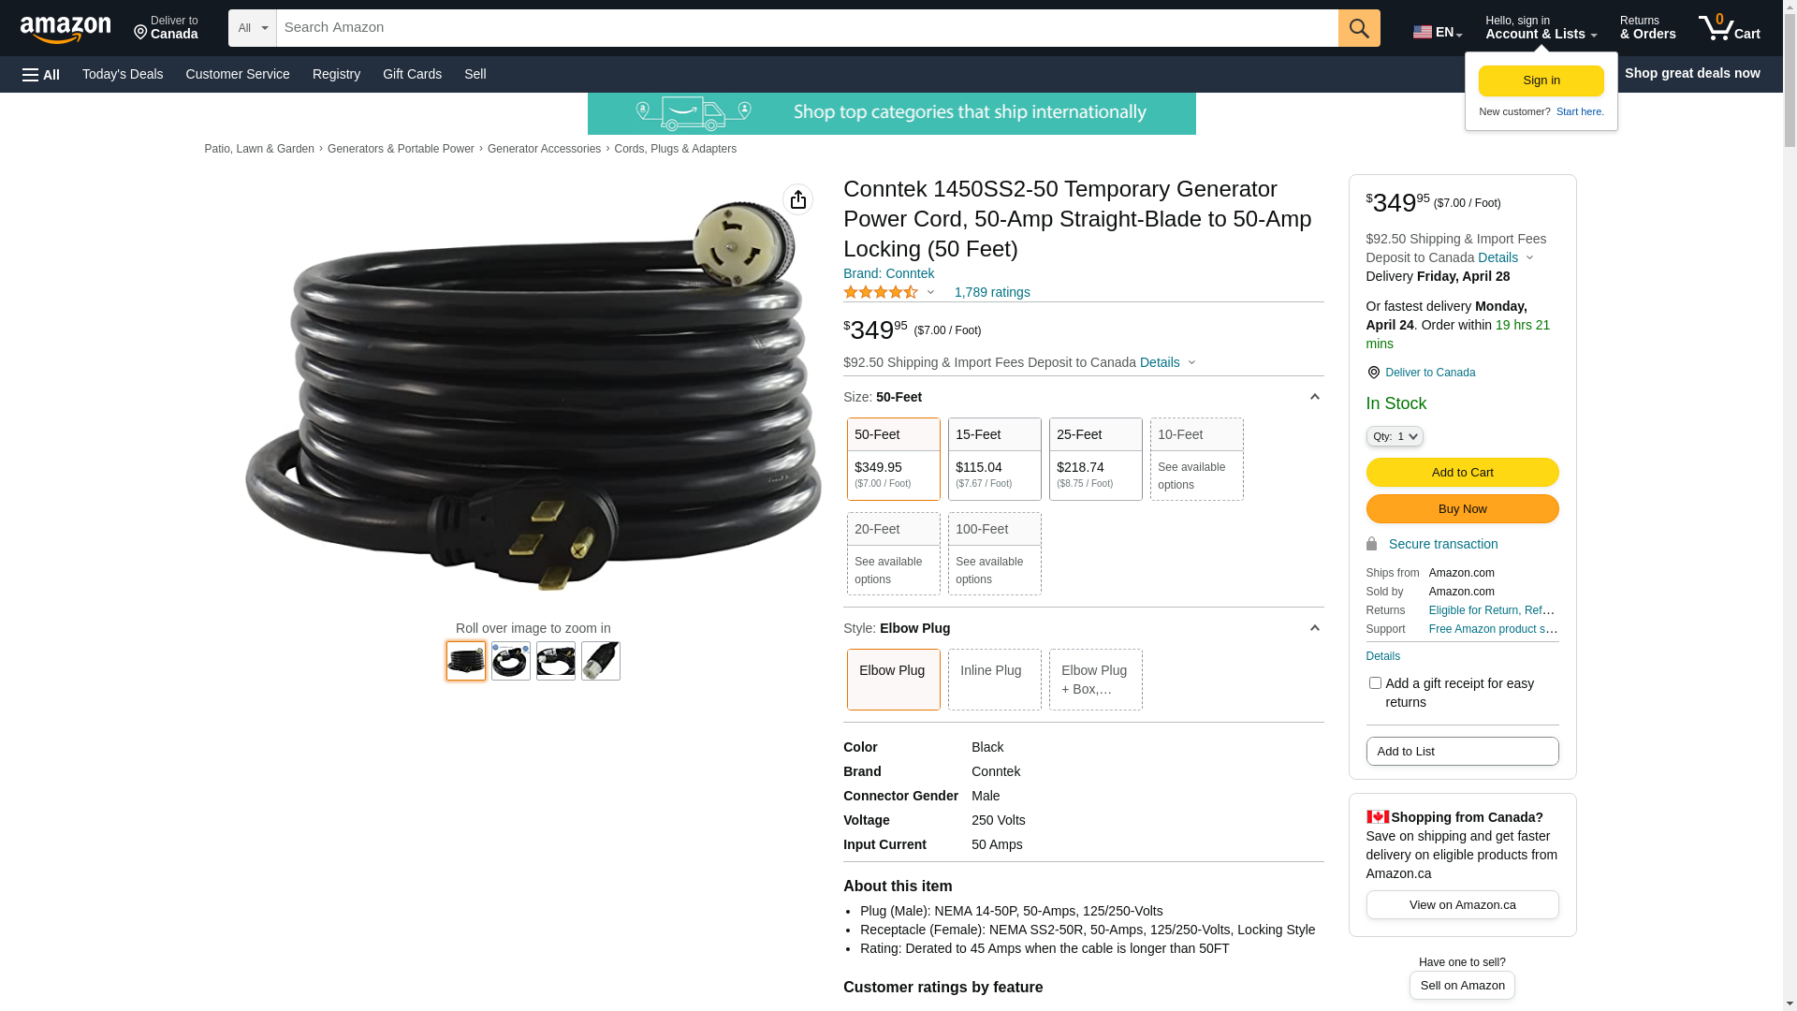Open Today's Deals menu item
1797x1011 pixels.
123,74
